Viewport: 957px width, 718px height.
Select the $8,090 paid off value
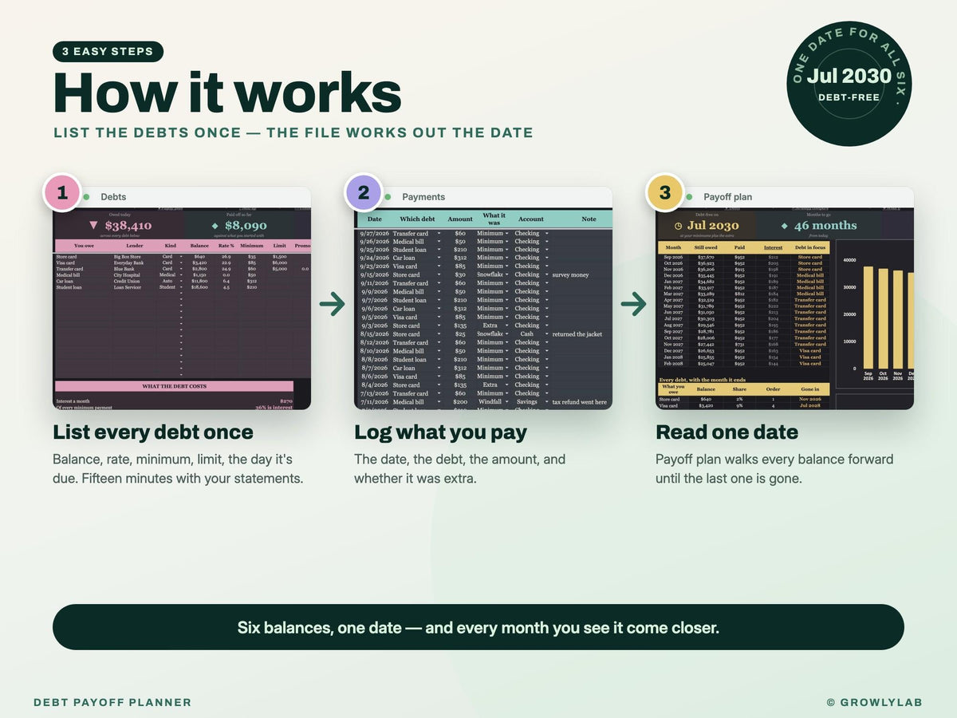246,226
